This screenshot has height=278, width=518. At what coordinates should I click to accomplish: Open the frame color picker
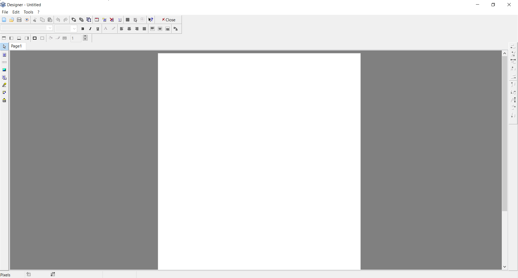click(x=58, y=38)
